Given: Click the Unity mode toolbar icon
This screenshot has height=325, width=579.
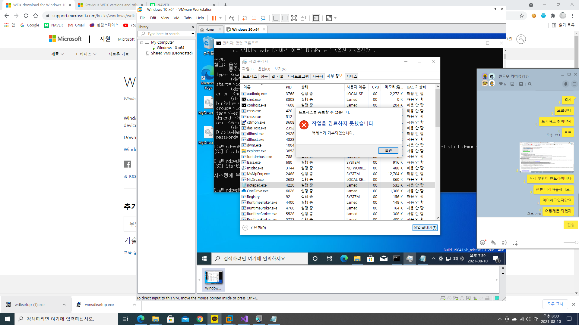Looking at the screenshot, I should click(x=303, y=18).
